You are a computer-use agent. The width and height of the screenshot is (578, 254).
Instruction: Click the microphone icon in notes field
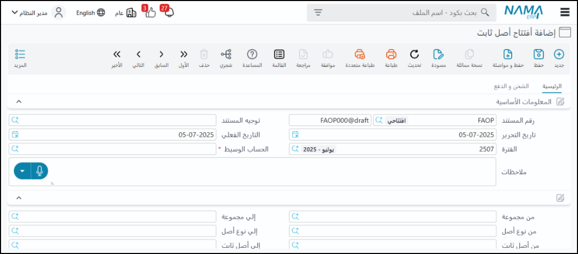point(39,171)
